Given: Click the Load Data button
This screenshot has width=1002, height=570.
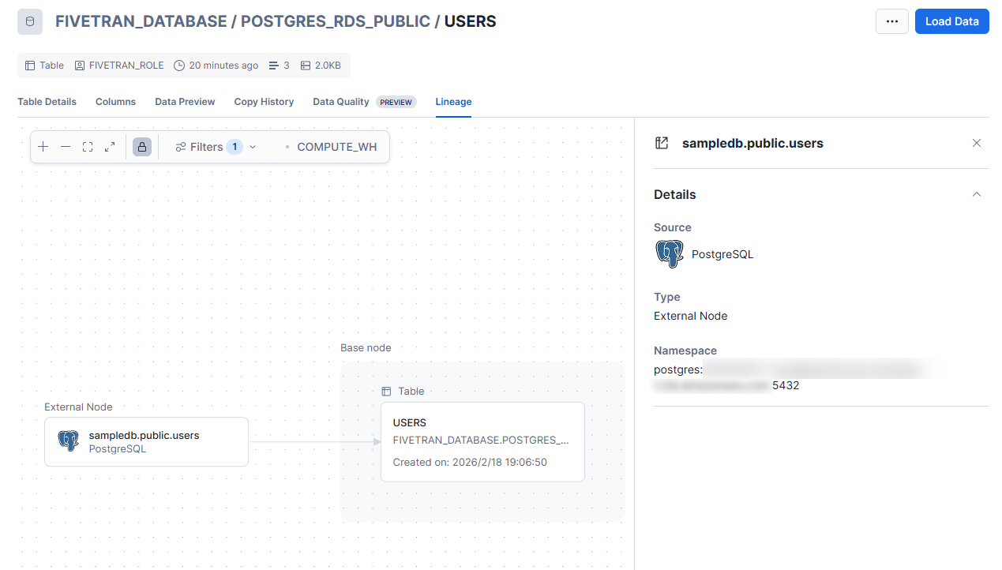Looking at the screenshot, I should point(951,21).
